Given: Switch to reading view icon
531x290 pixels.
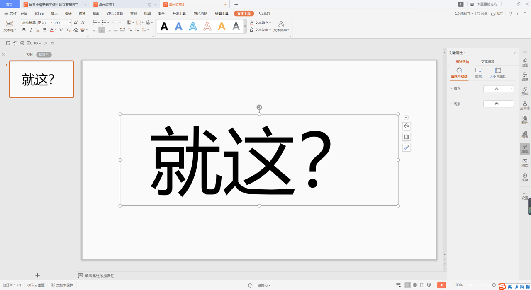Looking at the screenshot, I should tap(422, 285).
